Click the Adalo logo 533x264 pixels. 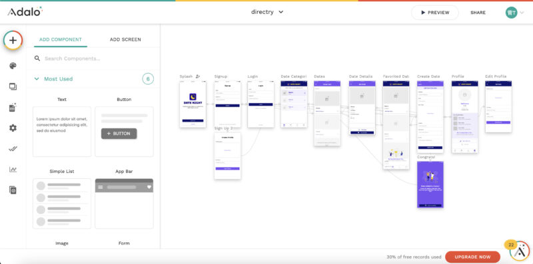point(25,12)
